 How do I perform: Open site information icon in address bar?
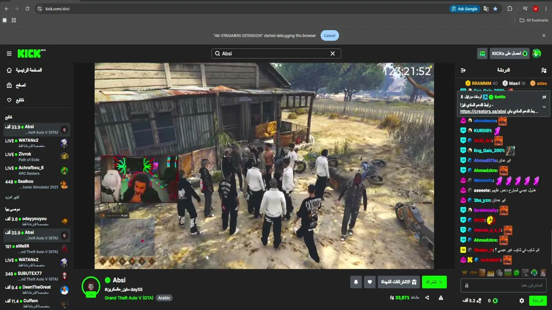(39, 9)
